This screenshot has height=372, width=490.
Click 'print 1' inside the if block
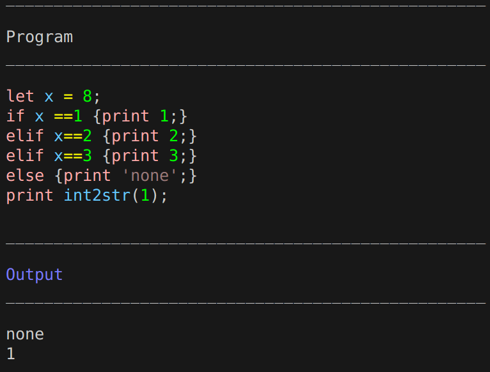click(136, 116)
